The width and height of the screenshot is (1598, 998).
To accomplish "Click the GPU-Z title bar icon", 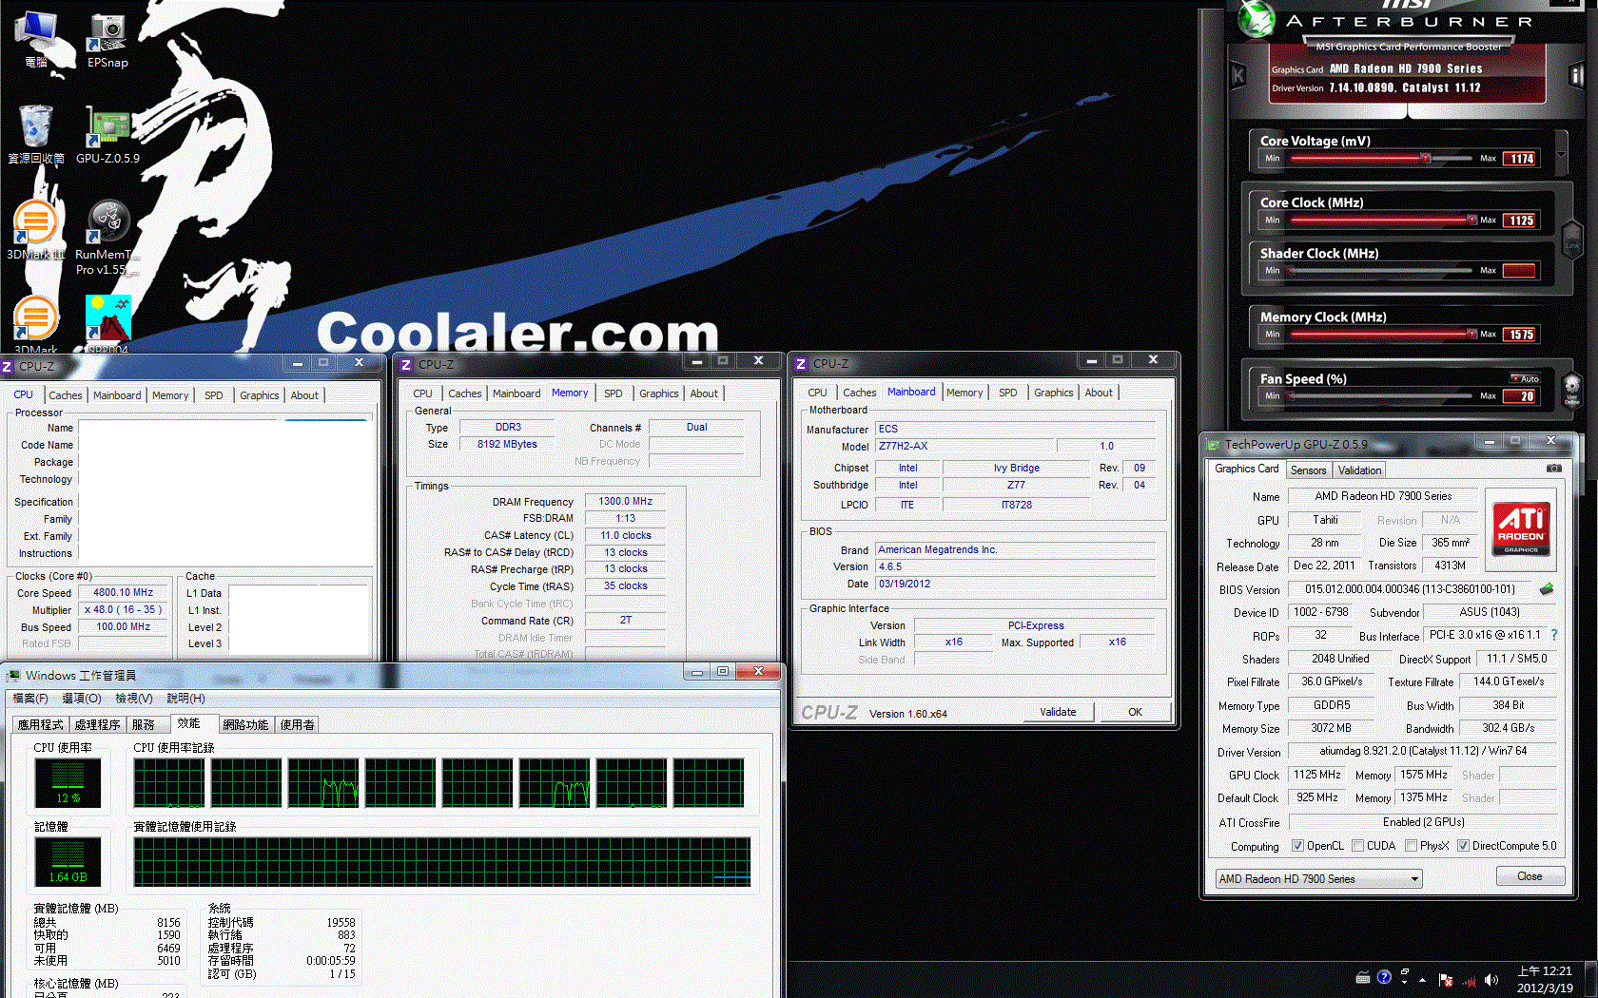I will pos(1213,444).
